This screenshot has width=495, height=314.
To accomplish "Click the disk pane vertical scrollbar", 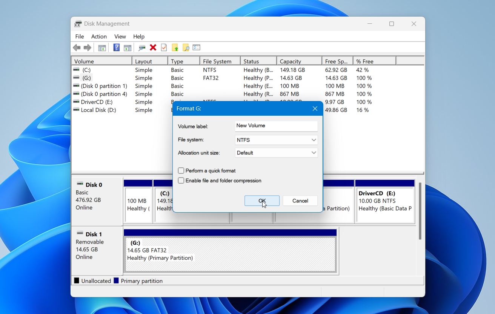I will pos(420,211).
